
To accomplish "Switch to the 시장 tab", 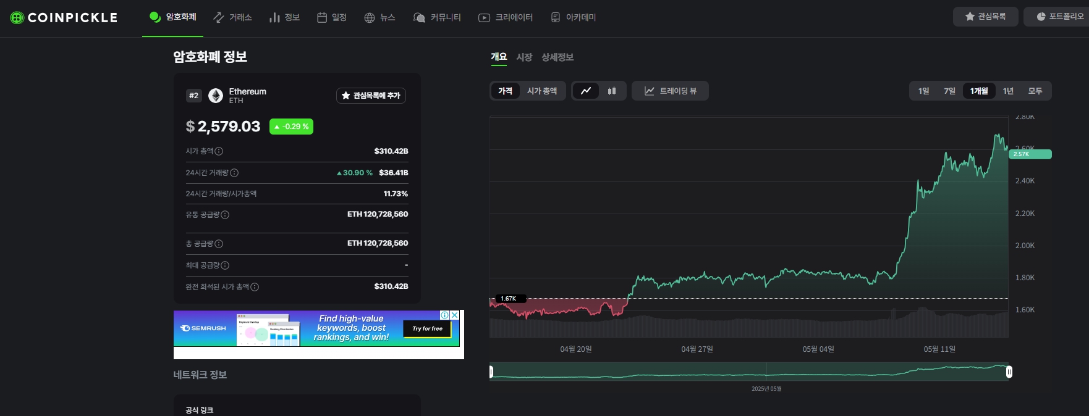I will point(524,57).
